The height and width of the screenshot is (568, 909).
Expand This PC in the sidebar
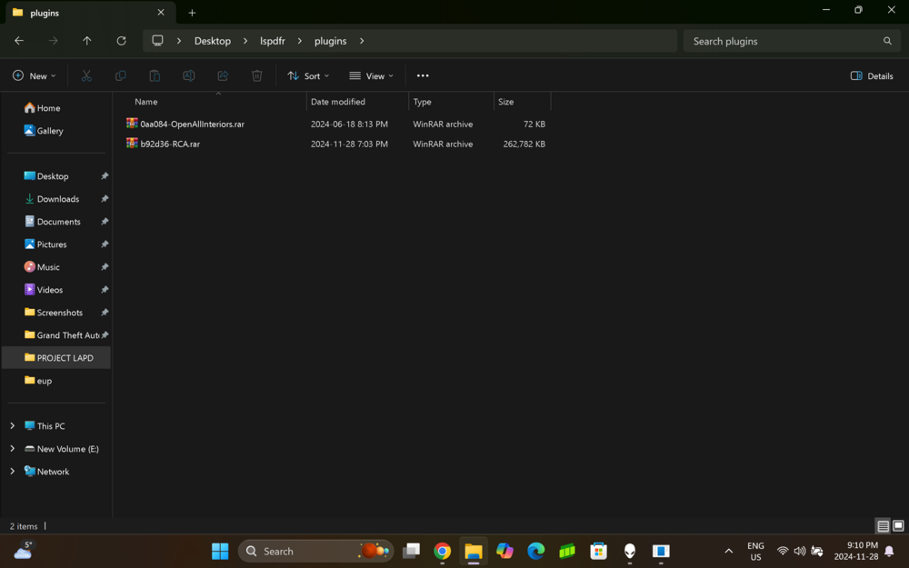pos(12,425)
